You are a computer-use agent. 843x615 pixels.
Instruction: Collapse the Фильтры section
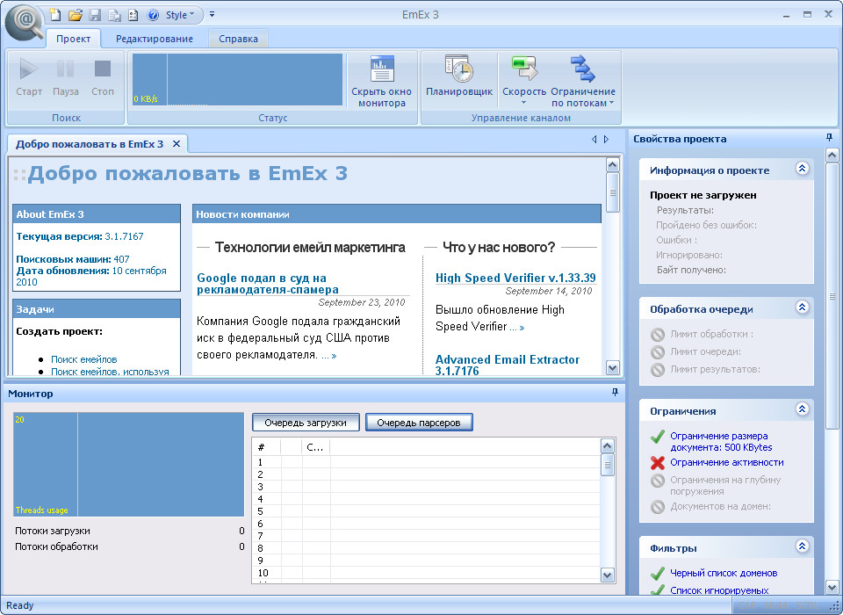tap(802, 546)
